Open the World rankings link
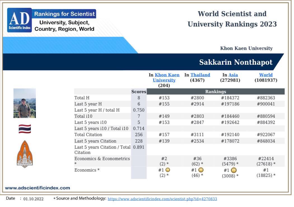 [x=266, y=75]
